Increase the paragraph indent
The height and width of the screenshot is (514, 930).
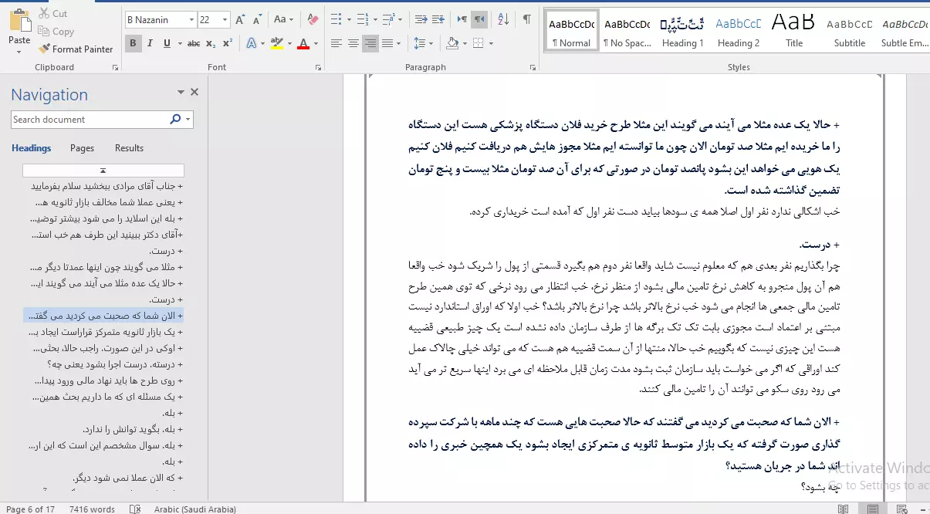[x=440, y=19]
